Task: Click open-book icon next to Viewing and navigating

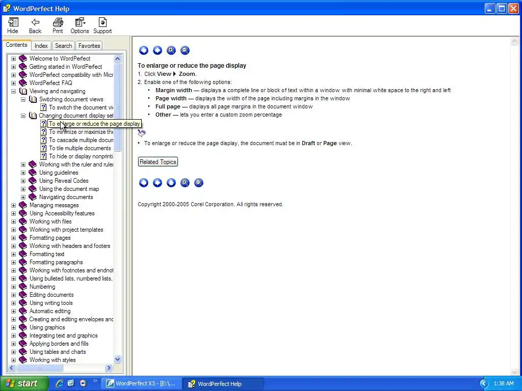Action: 23,91
